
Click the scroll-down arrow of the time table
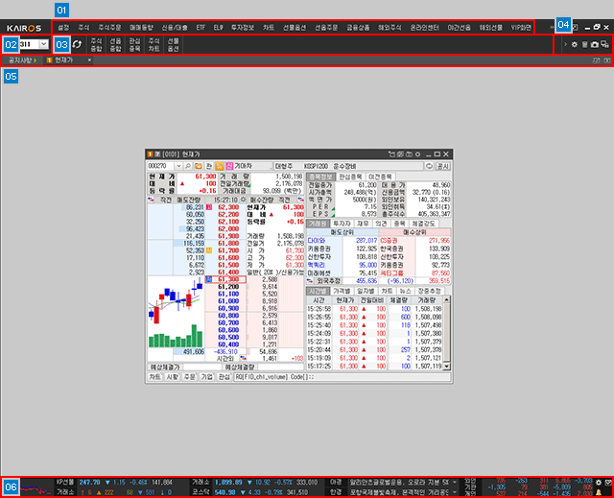[446, 367]
